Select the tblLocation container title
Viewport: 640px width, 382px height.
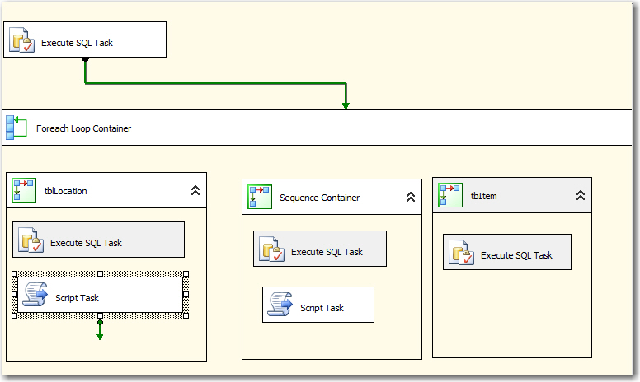66,191
